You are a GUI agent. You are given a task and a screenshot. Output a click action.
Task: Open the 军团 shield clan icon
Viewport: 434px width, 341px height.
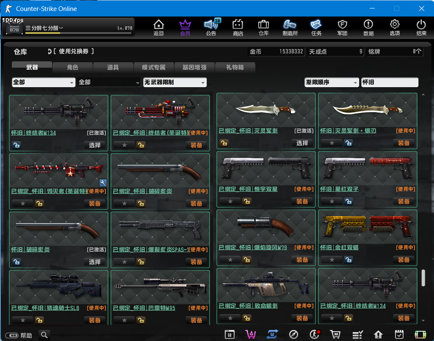pos(343,27)
